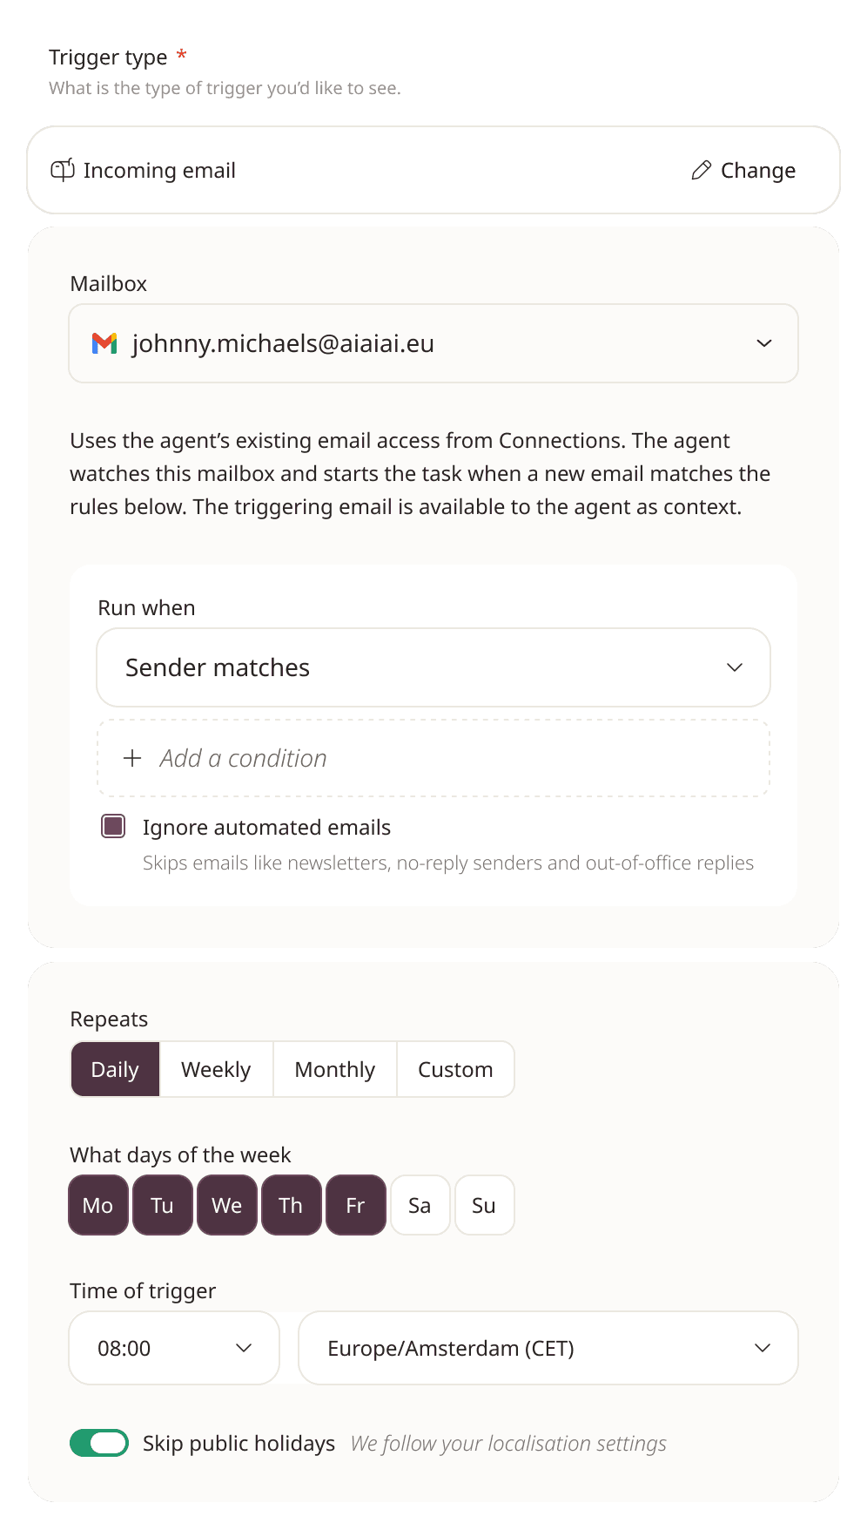Image resolution: width=867 pixels, height=1530 pixels.
Task: Deselect Monday day button
Action: coord(98,1205)
